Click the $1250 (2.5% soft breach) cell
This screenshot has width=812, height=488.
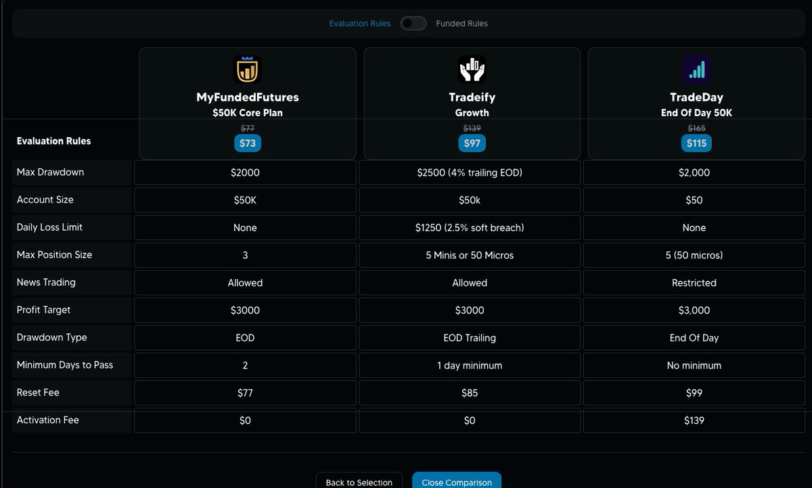point(470,228)
